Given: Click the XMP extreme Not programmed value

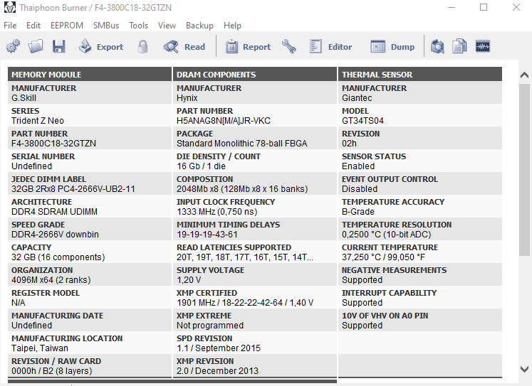Looking at the screenshot, I should coord(210,326).
